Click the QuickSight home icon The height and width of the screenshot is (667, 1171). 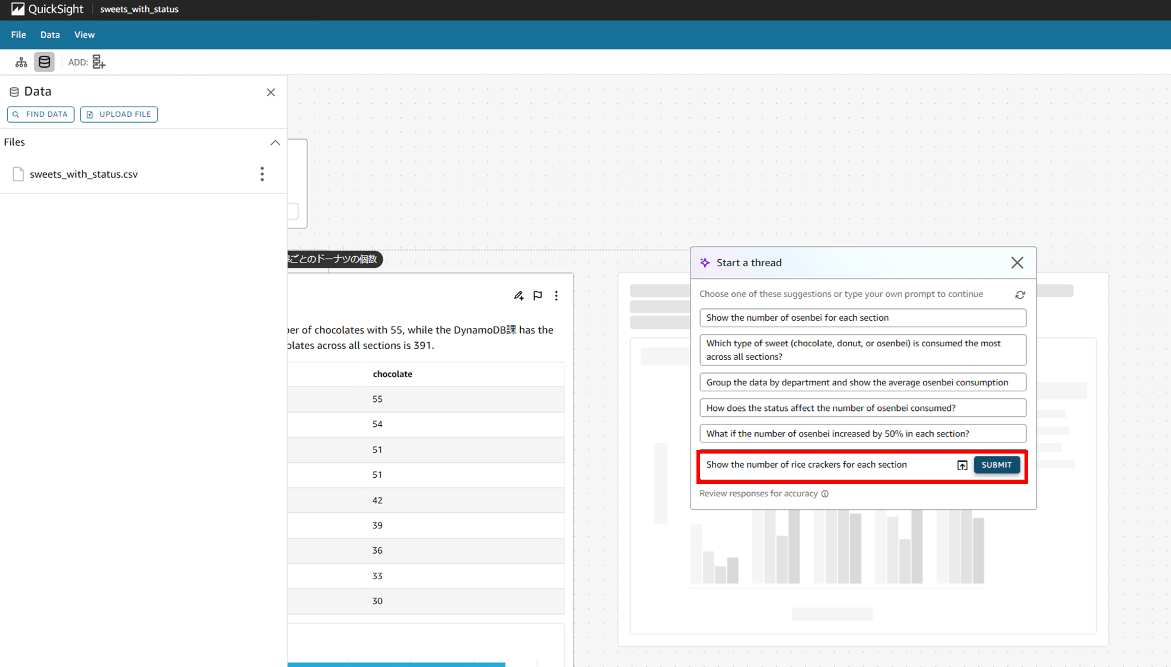coord(16,9)
